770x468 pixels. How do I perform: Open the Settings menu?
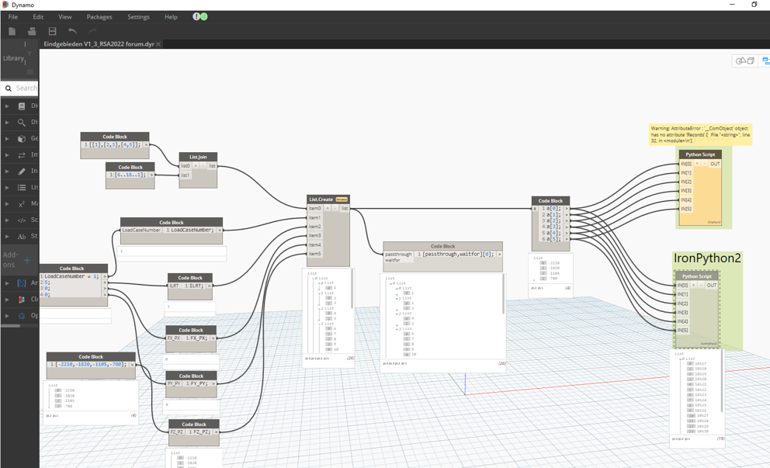(x=138, y=16)
